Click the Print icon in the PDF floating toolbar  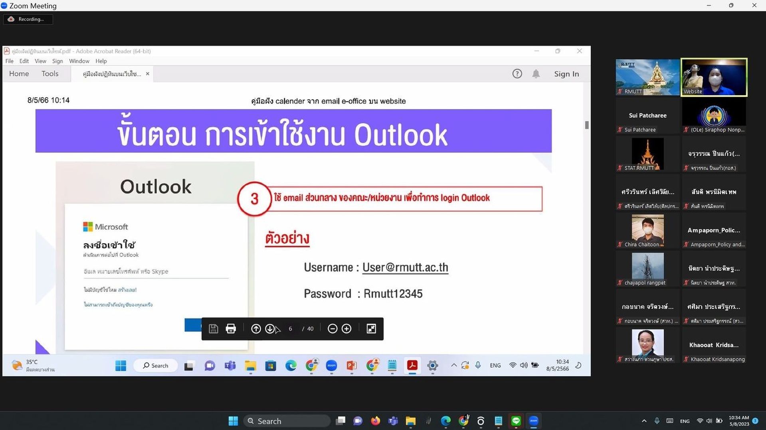[x=231, y=329]
